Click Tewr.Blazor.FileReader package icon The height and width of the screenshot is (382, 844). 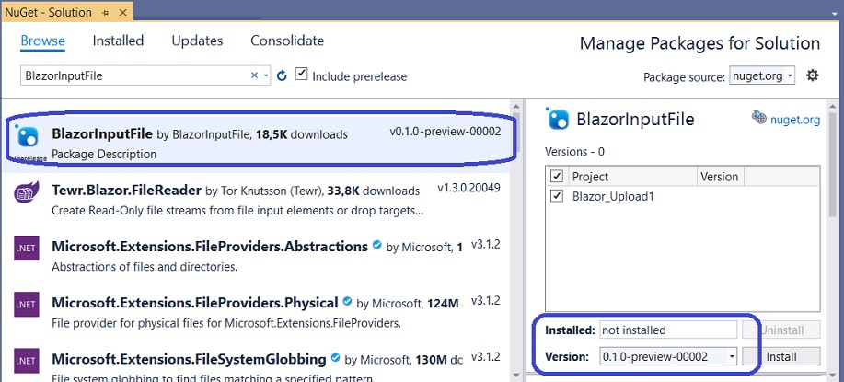(x=26, y=193)
